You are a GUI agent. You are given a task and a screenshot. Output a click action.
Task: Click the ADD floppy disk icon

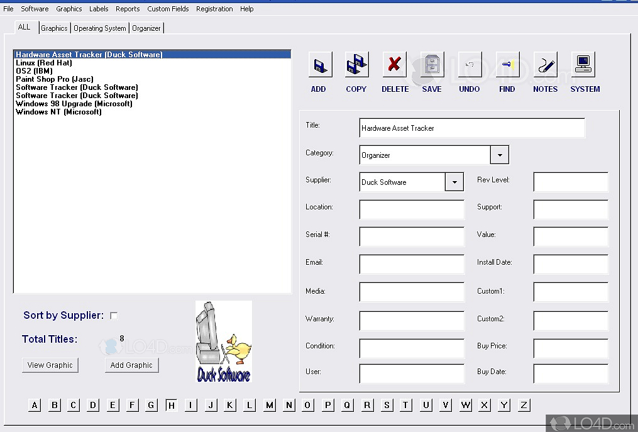point(319,65)
